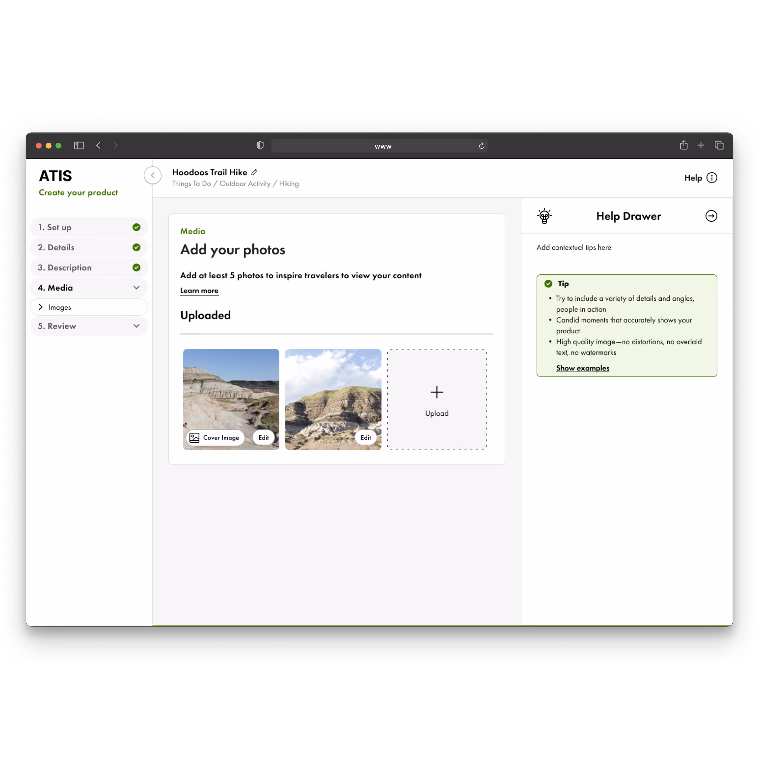
Task: Click the Set up step green checkmark
Action: pyautogui.click(x=136, y=227)
